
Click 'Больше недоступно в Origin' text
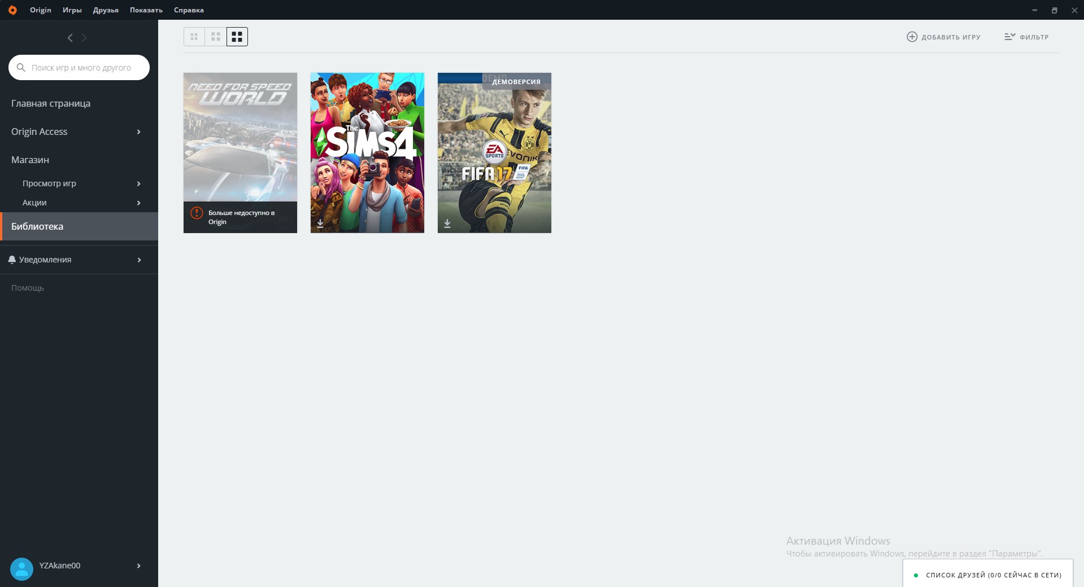(x=241, y=217)
